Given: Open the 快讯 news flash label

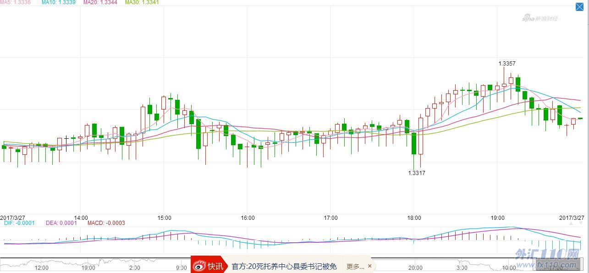Looking at the screenshot, I should point(215,266).
